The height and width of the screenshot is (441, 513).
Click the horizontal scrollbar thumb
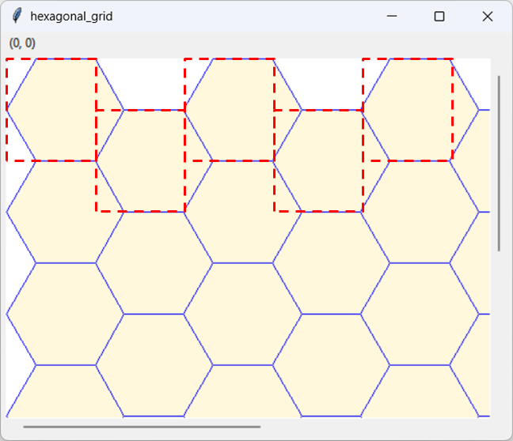click(x=142, y=427)
